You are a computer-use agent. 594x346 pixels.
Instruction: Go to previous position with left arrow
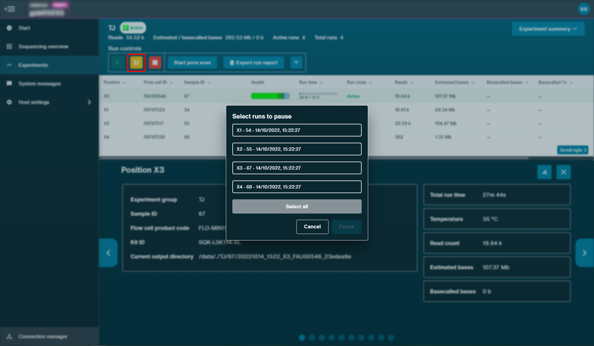108,253
